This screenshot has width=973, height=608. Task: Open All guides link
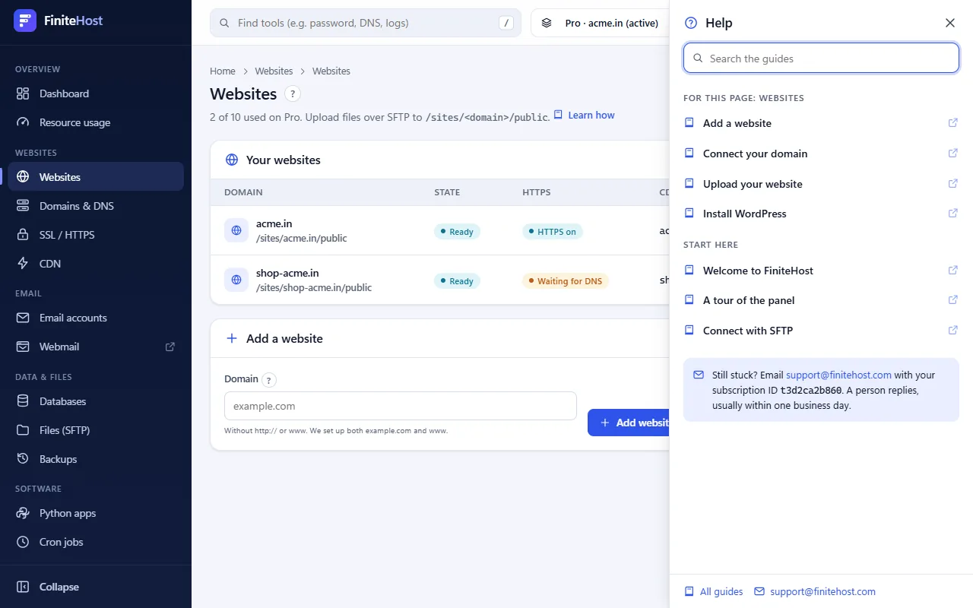pyautogui.click(x=714, y=591)
